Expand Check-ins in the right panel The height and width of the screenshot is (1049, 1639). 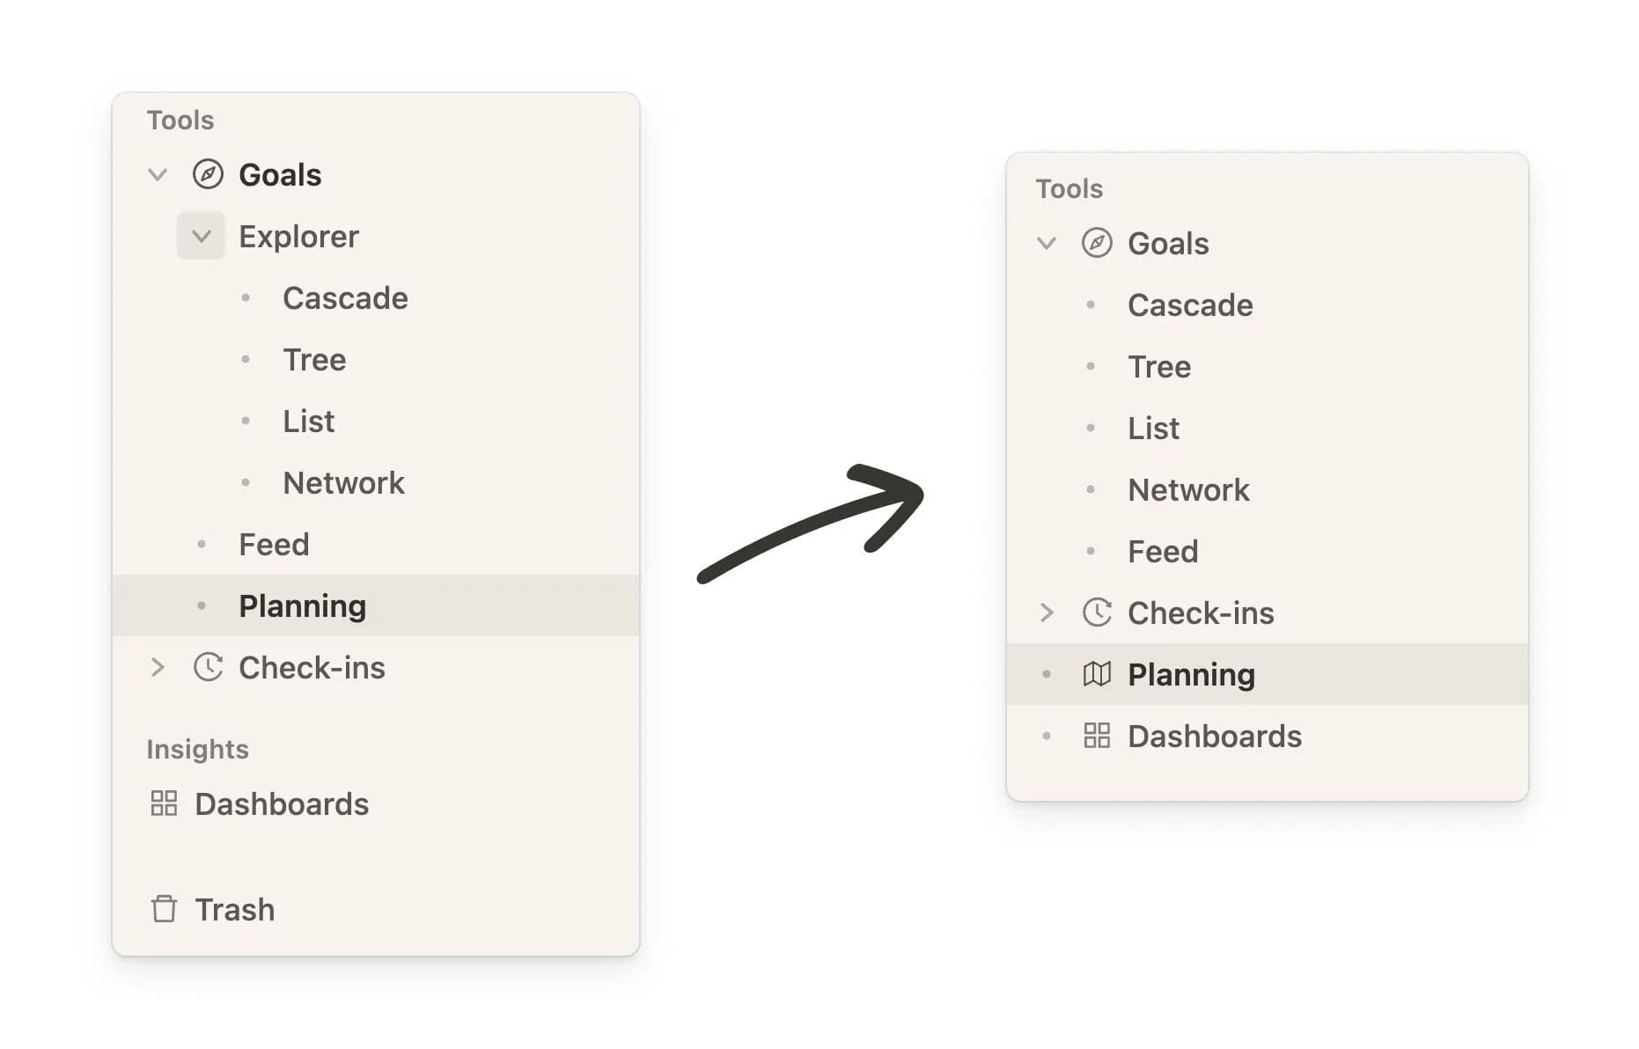click(x=1047, y=613)
